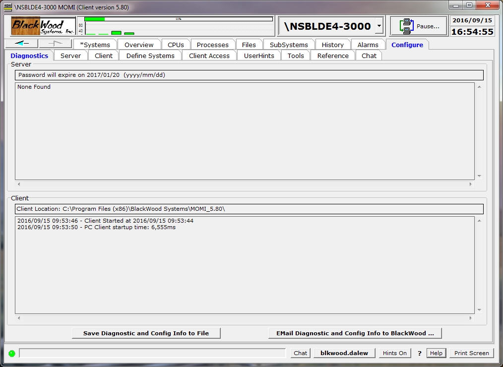Click the question mark icon
The width and height of the screenshot is (503, 367).
419,353
